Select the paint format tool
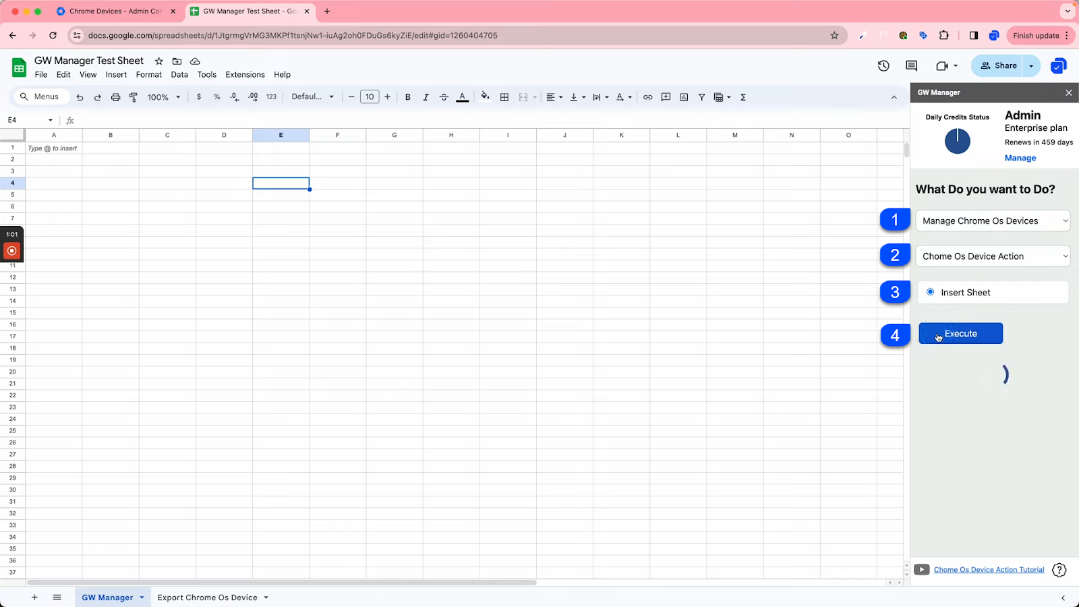This screenshot has height=607, width=1079. (134, 97)
